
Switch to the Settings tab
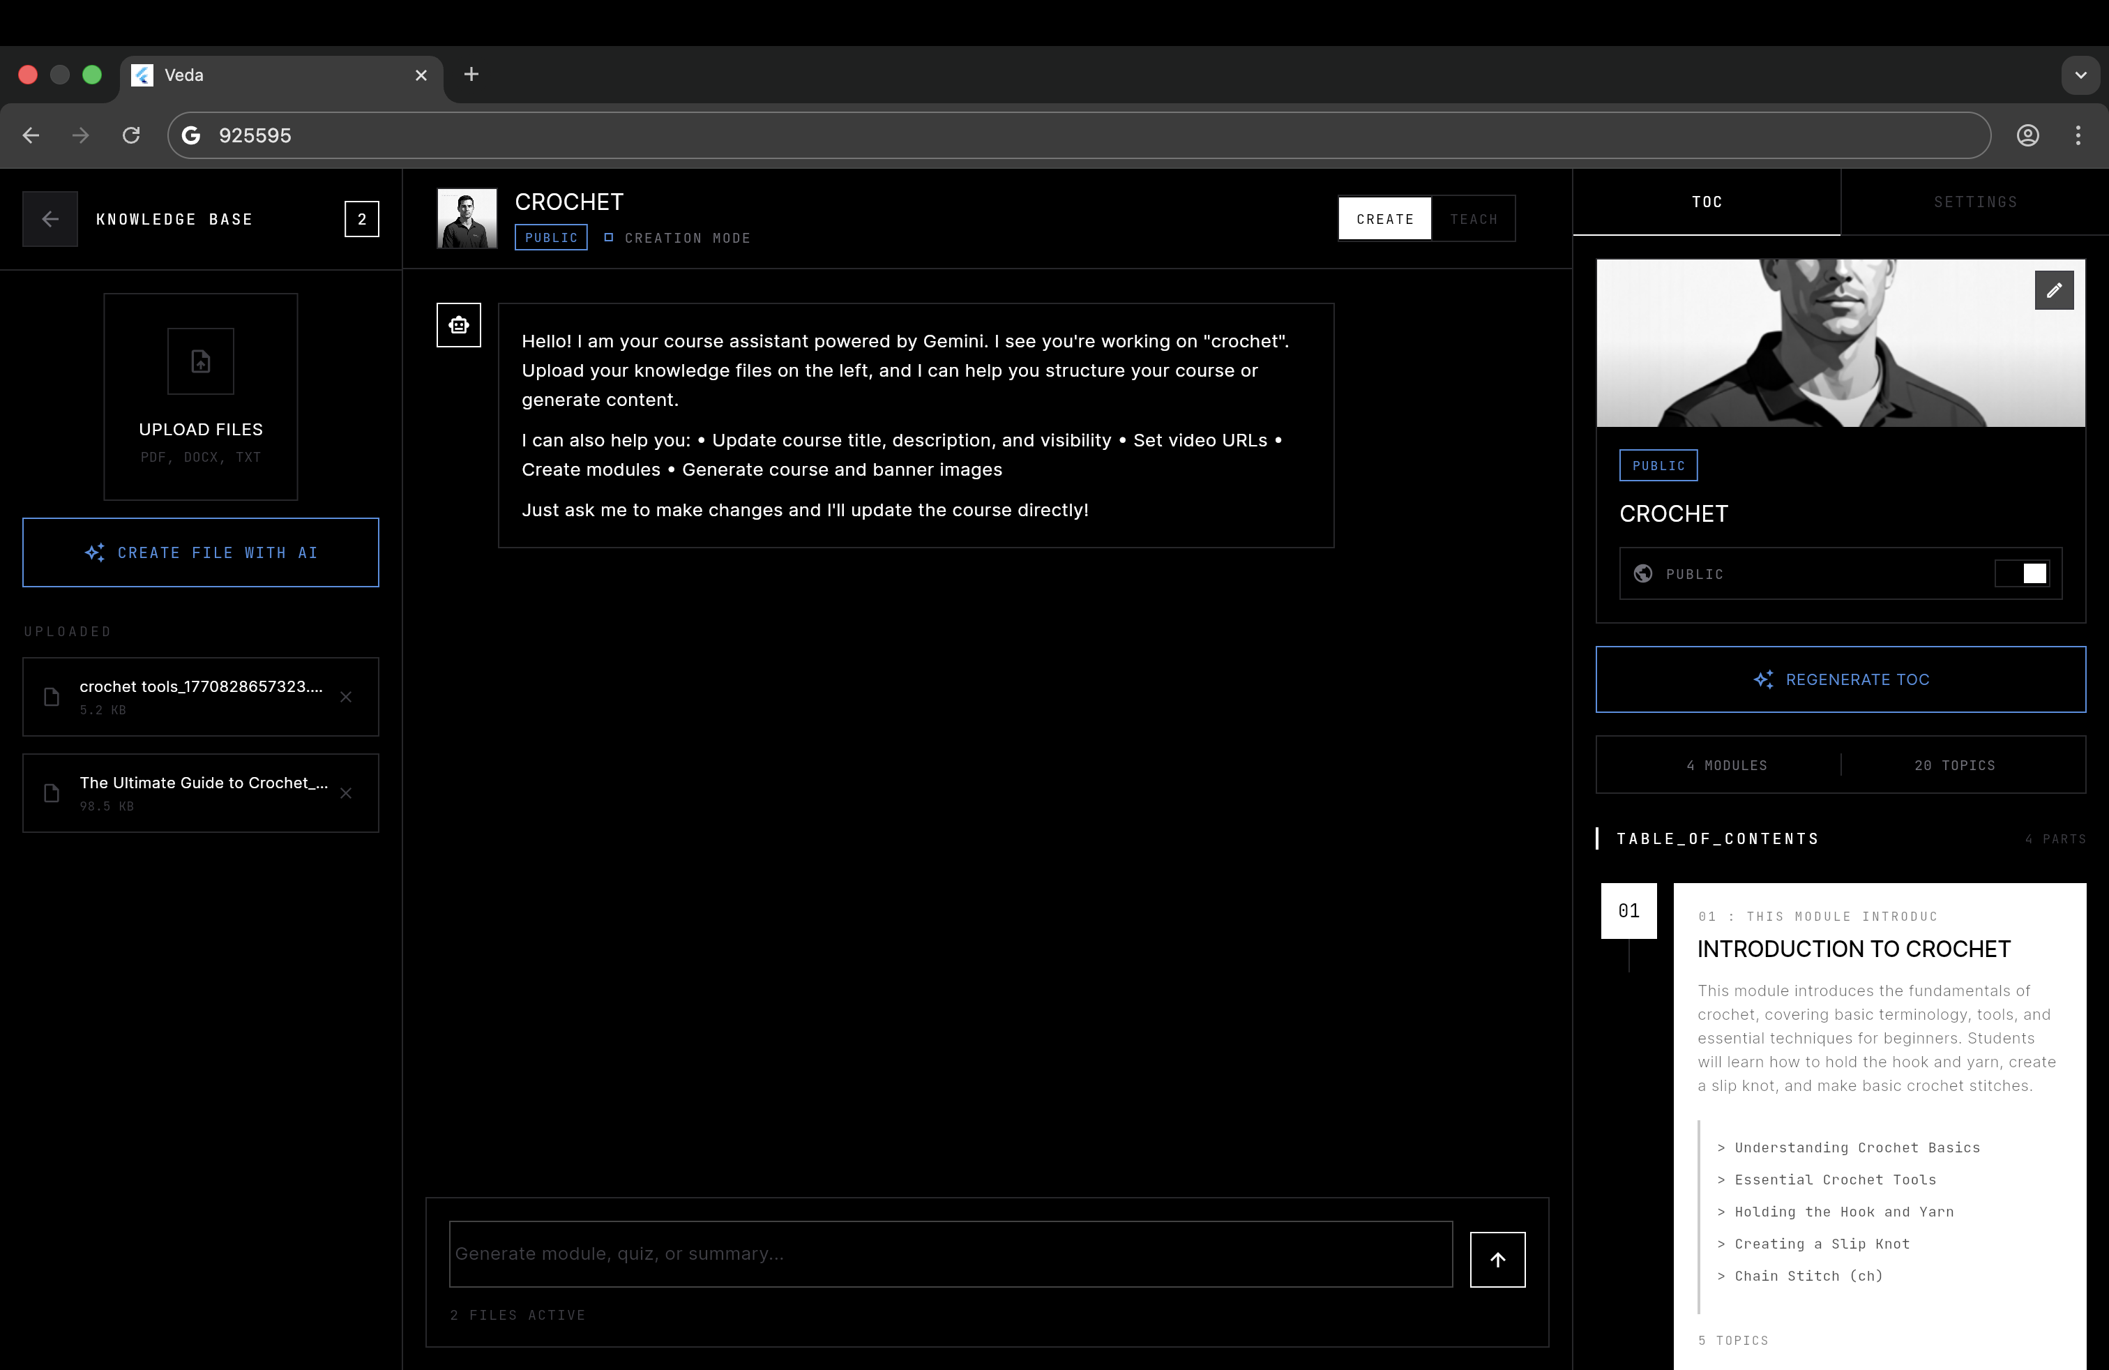(x=1974, y=202)
